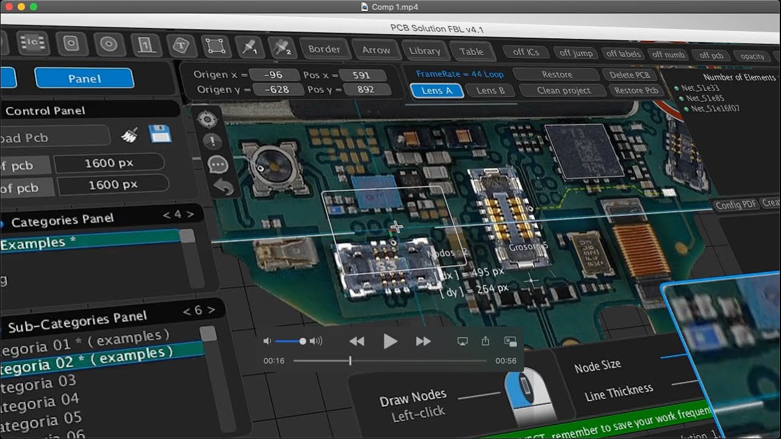Select the Pin 2 tool icon
The width and height of the screenshot is (781, 439).
click(x=281, y=48)
